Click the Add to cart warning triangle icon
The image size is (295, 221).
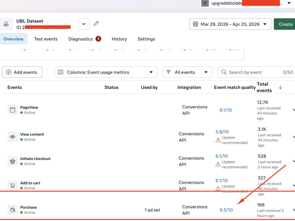[218, 189]
